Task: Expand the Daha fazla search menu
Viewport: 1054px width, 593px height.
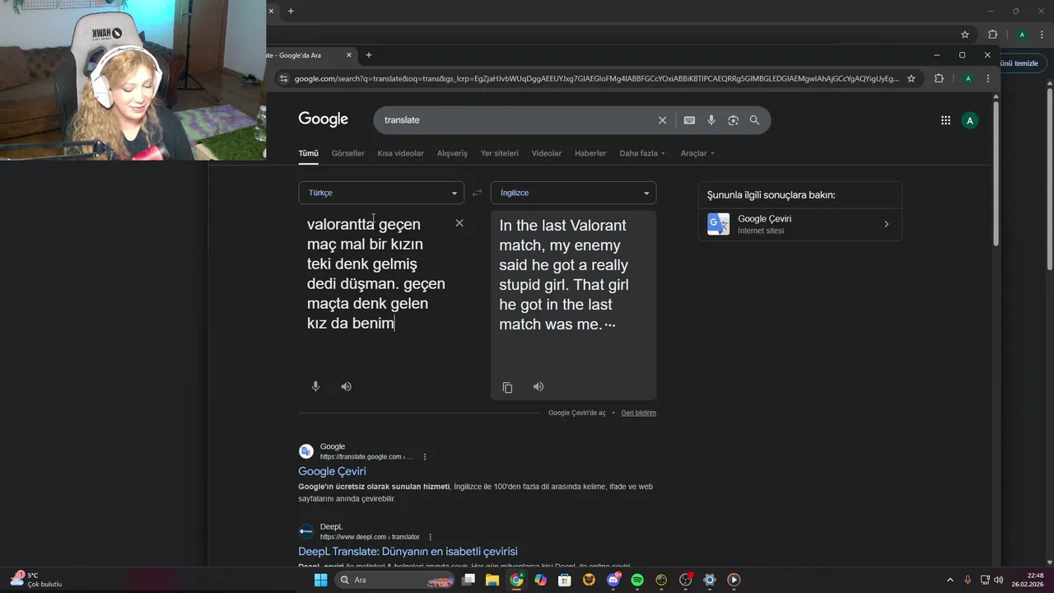Action: point(642,153)
